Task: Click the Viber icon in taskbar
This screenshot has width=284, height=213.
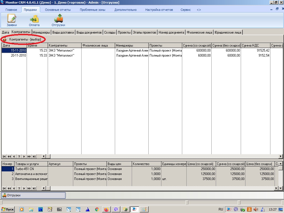Action: [116, 209]
